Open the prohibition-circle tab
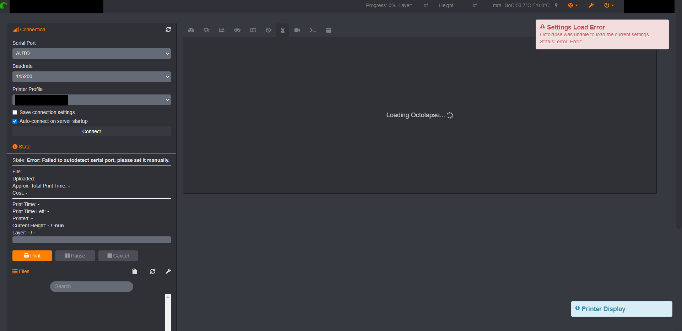Screen dimensions: 682x331 coord(268,30)
